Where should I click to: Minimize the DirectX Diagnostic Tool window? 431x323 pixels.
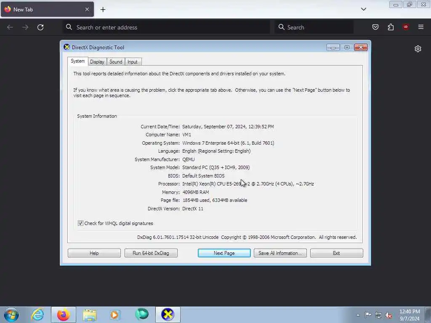[x=333, y=48]
